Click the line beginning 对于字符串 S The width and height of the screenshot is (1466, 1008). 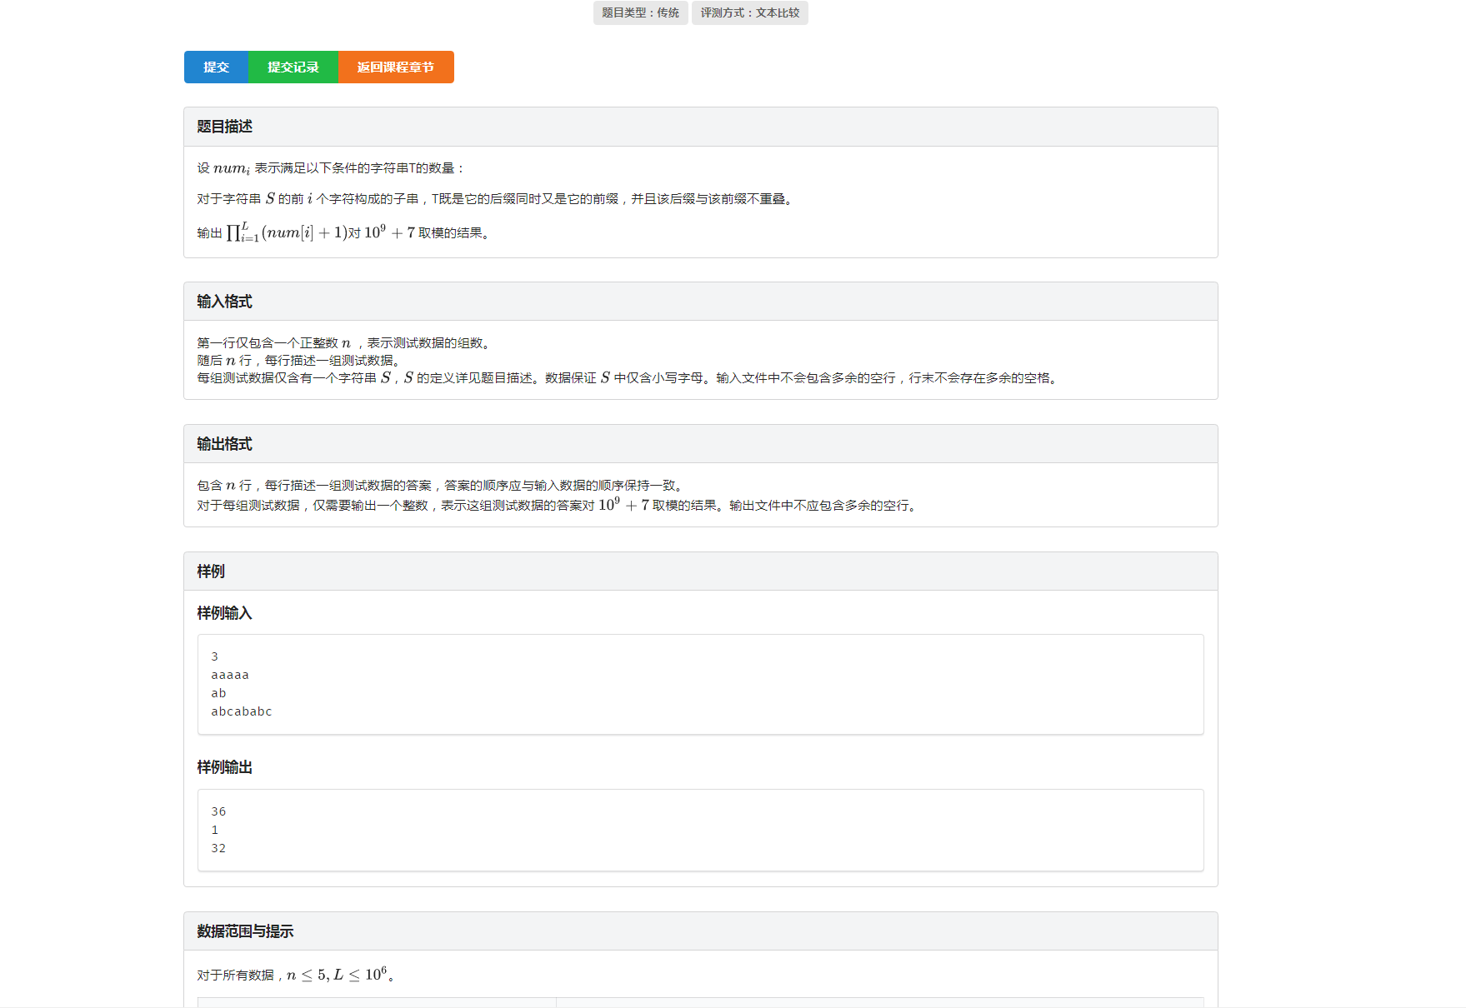click(497, 199)
